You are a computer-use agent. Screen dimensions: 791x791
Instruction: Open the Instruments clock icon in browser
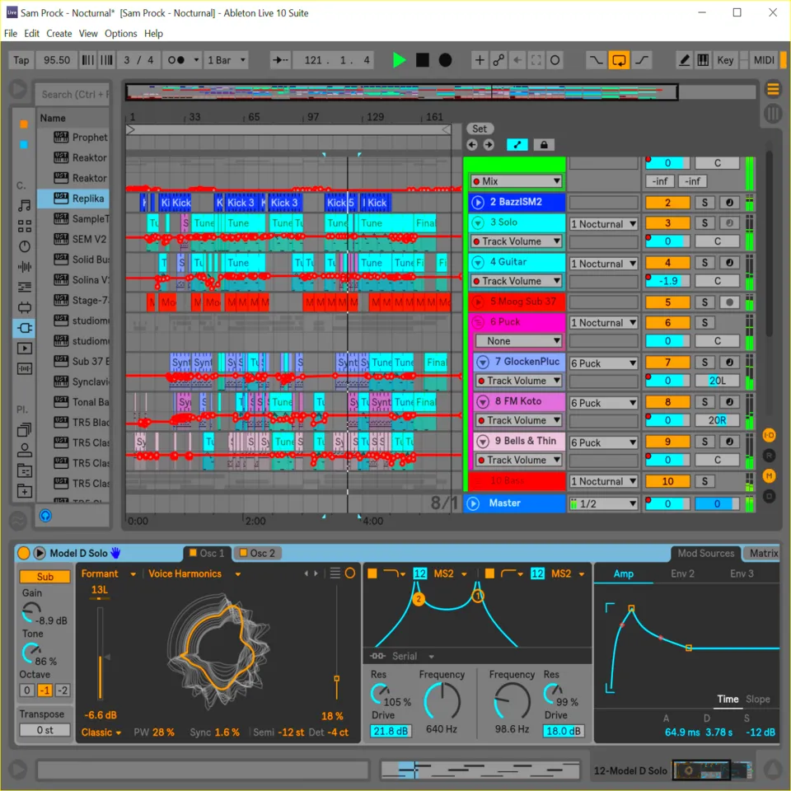24,246
